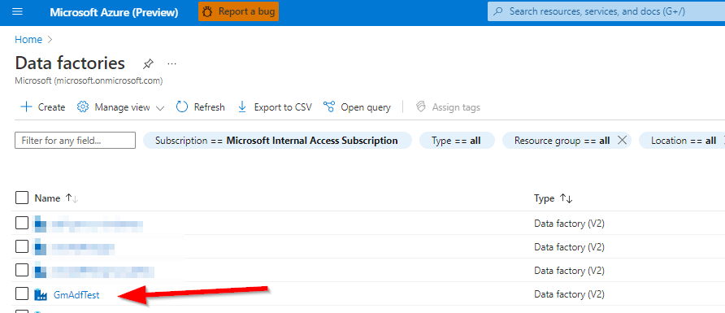Focus the Filter for any field box

76,140
